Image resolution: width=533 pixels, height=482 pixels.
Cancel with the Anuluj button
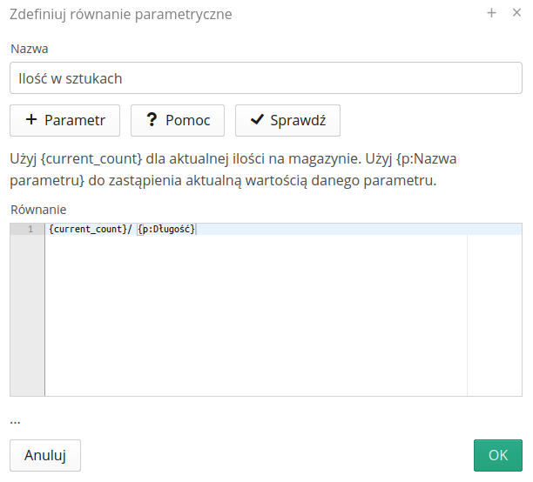pos(45,455)
